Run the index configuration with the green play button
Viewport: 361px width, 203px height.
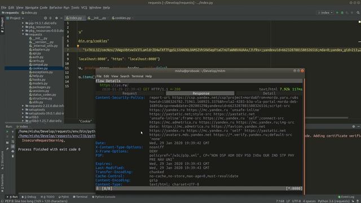(x=337, y=12)
